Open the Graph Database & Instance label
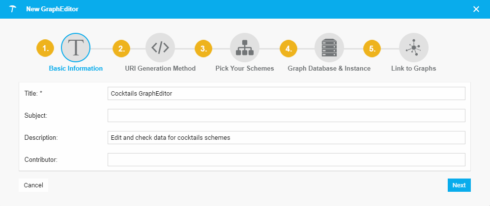The width and height of the screenshot is (490, 206). pos(329,68)
